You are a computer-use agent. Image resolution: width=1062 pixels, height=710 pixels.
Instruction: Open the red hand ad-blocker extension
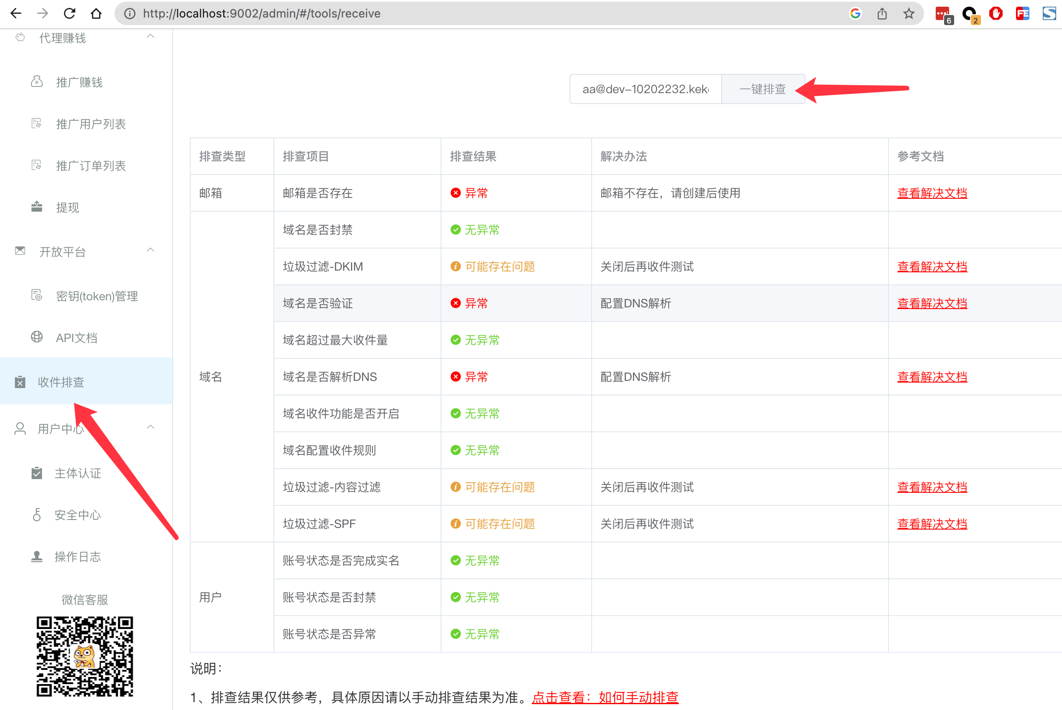tap(996, 14)
